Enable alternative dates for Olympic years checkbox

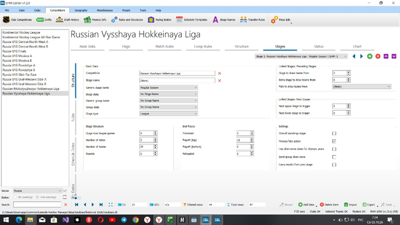[334, 149]
